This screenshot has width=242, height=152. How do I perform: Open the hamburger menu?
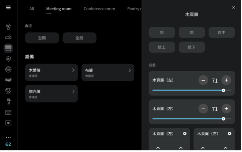point(8,7)
